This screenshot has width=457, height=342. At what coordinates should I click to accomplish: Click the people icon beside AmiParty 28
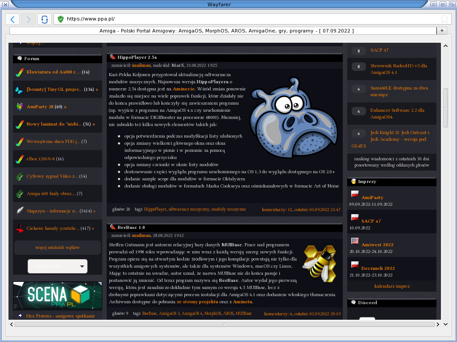(x=20, y=107)
